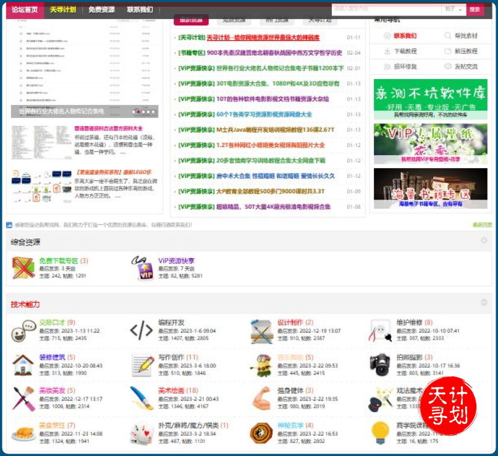The height and width of the screenshot is (456, 498).
Task: Collapse the 综合资源 section
Action: point(484,241)
